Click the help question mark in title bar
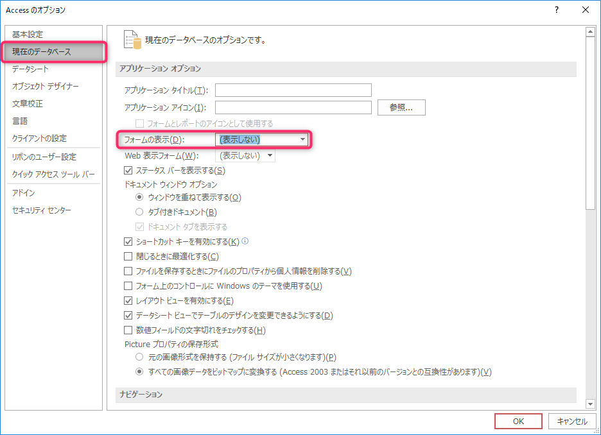 pyautogui.click(x=557, y=10)
